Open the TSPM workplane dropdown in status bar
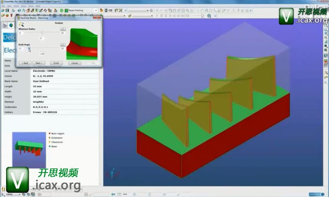The width and height of the screenshot is (329, 197). [20, 194]
